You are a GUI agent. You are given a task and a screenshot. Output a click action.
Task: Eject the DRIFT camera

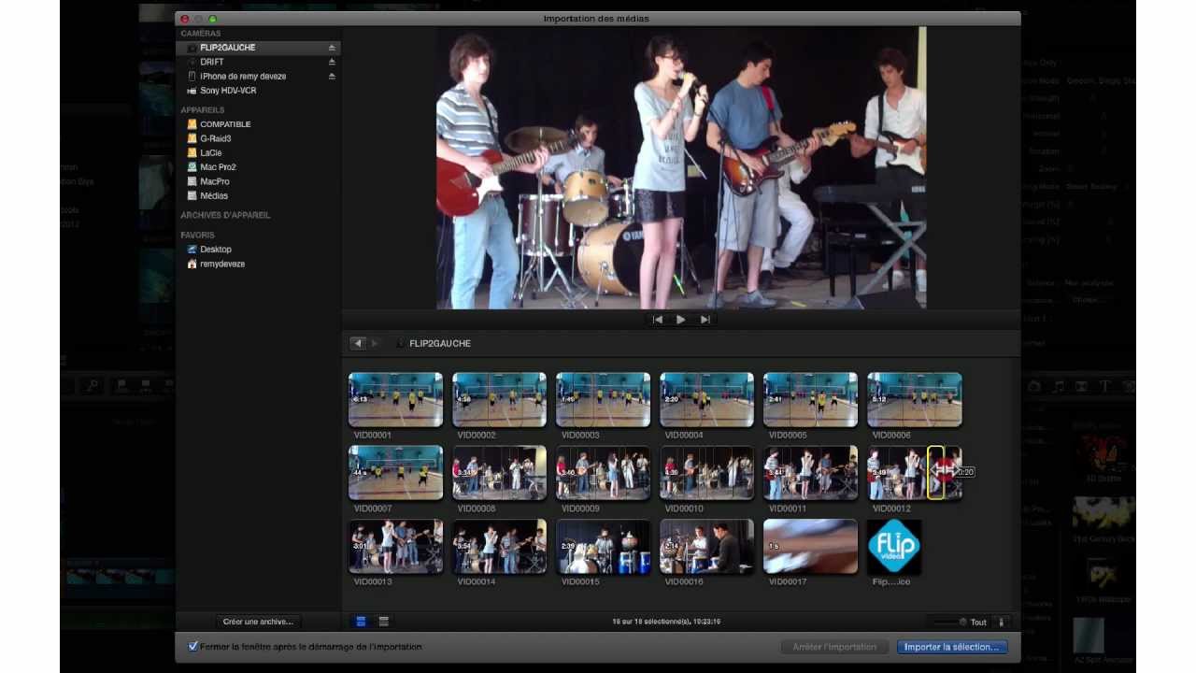coord(332,62)
